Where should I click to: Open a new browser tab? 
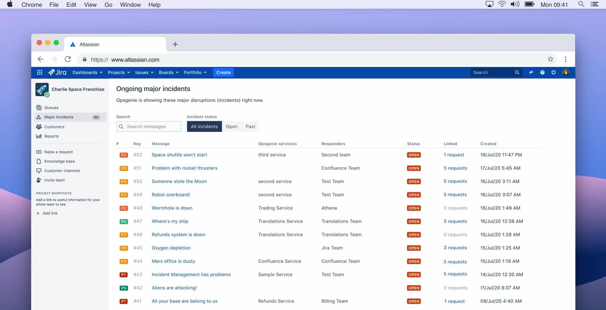[175, 44]
